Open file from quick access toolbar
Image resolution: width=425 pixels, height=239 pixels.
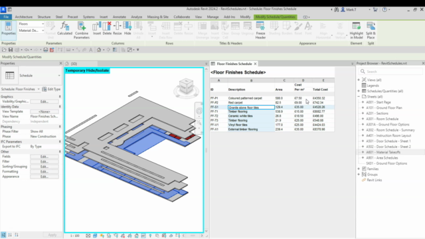point(4,50)
